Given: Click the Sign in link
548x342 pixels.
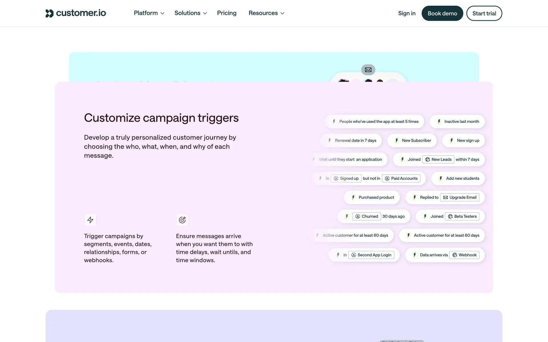Looking at the screenshot, I should pos(407,13).
